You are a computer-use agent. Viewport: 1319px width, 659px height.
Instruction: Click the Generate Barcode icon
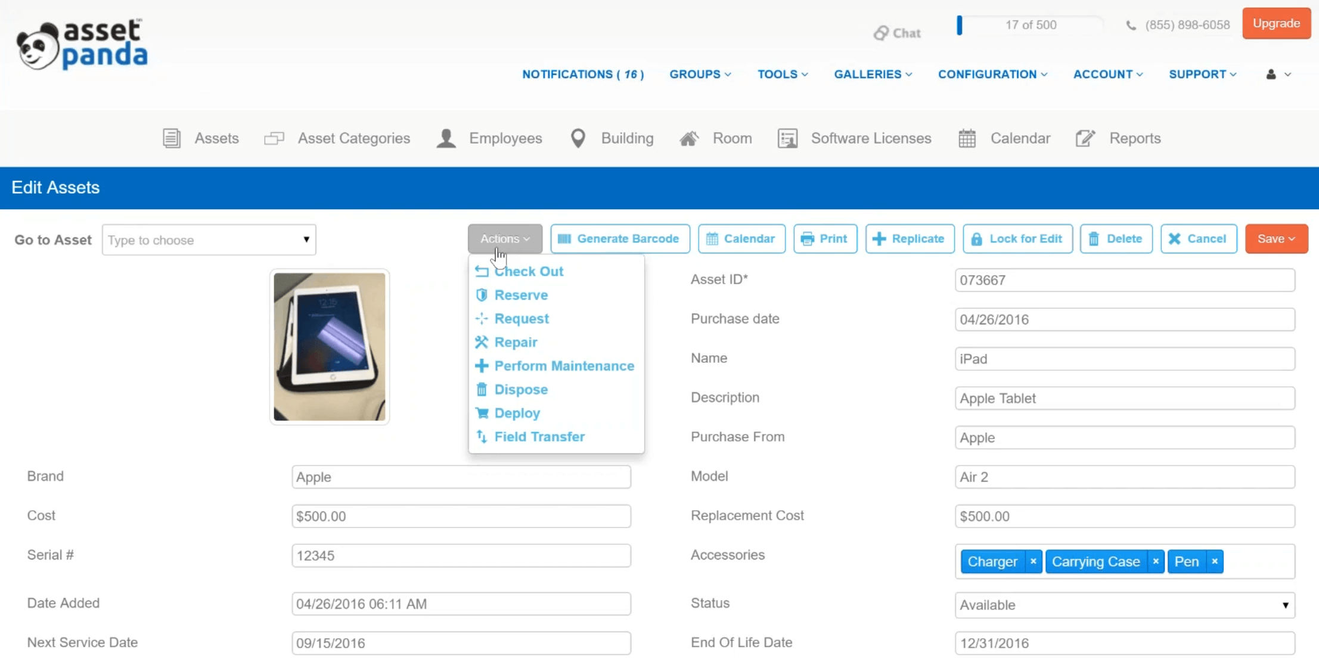564,238
